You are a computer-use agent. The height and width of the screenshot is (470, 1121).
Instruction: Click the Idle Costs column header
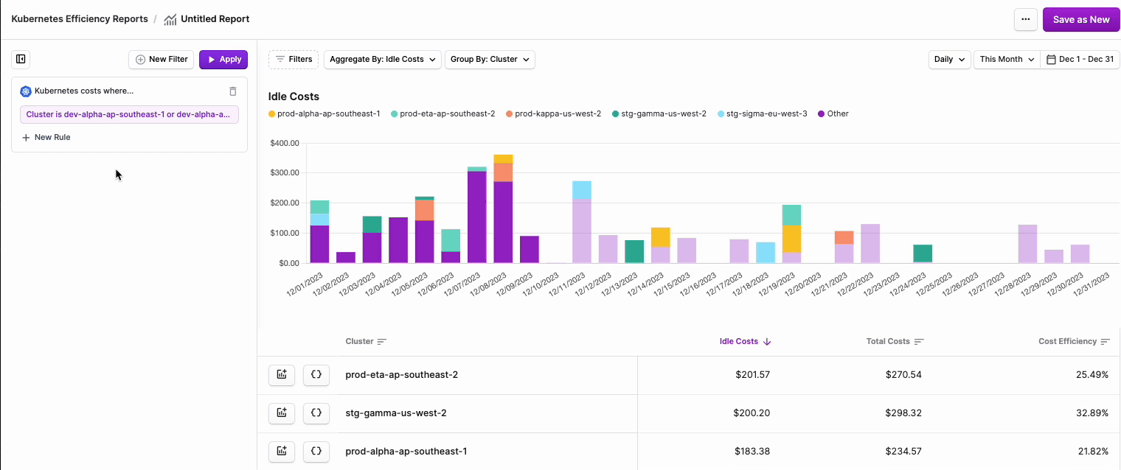[738, 342]
